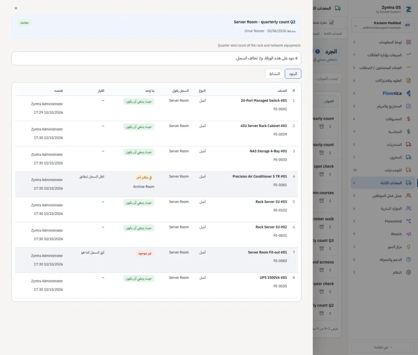Click الدعم والمعرفة help icon
Image resolution: width=418 pixels, height=355 pixels.
click(408, 259)
